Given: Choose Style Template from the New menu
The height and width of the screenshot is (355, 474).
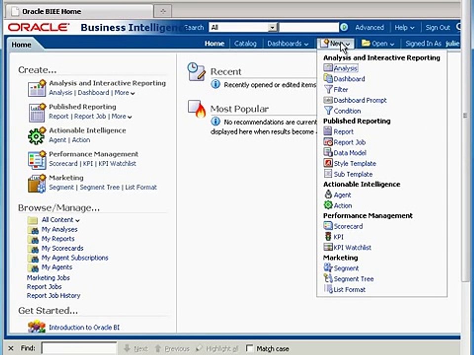Looking at the screenshot, I should point(355,163).
